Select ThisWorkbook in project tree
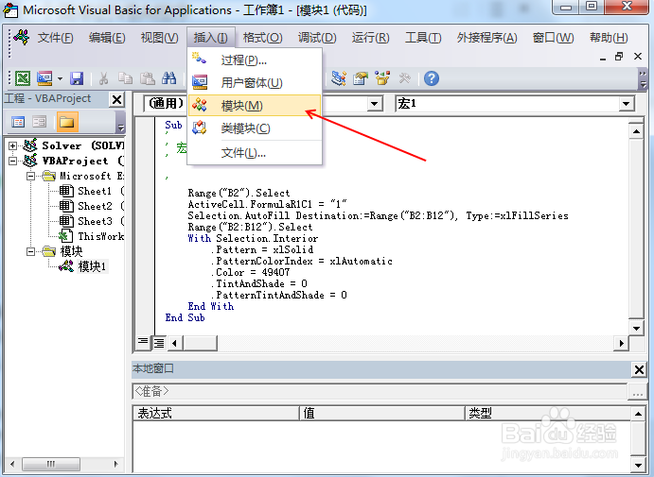This screenshot has height=477, width=654. (x=100, y=236)
